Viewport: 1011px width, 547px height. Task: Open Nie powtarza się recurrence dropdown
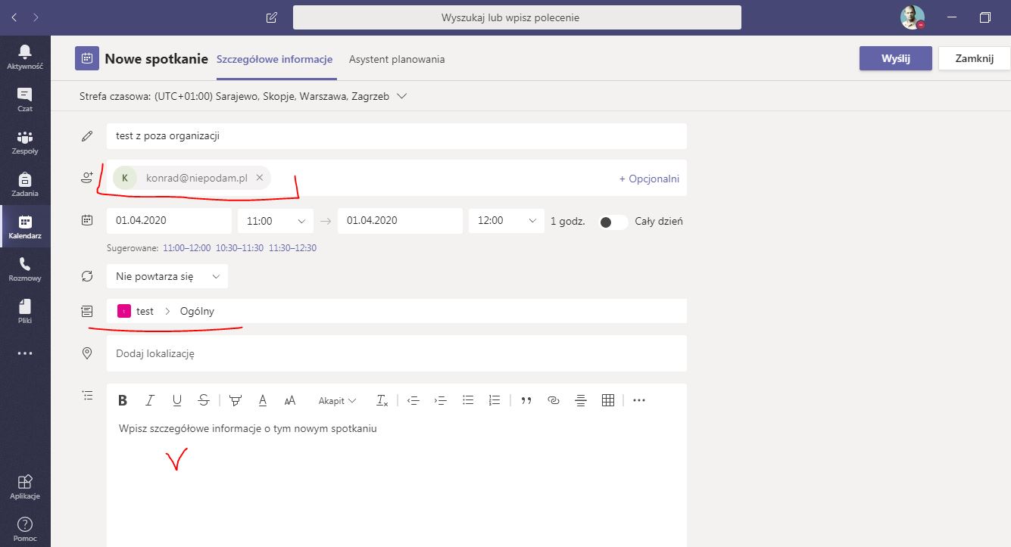pyautogui.click(x=167, y=277)
